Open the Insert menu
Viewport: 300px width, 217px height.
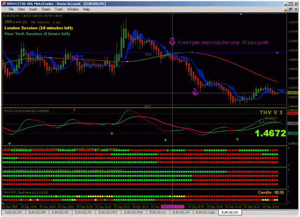33,9
